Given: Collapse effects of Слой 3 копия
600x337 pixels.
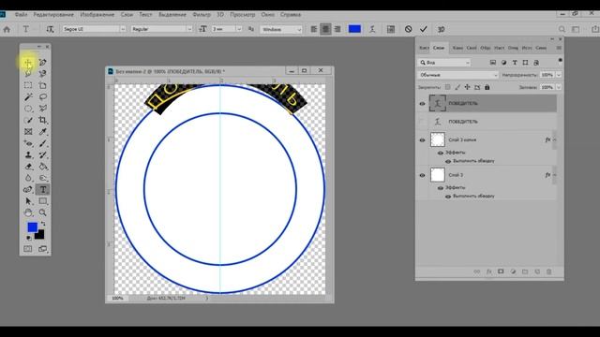Looking at the screenshot, I should pos(555,139).
